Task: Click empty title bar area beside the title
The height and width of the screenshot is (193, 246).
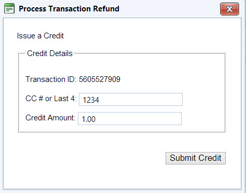Action: pos(170,9)
